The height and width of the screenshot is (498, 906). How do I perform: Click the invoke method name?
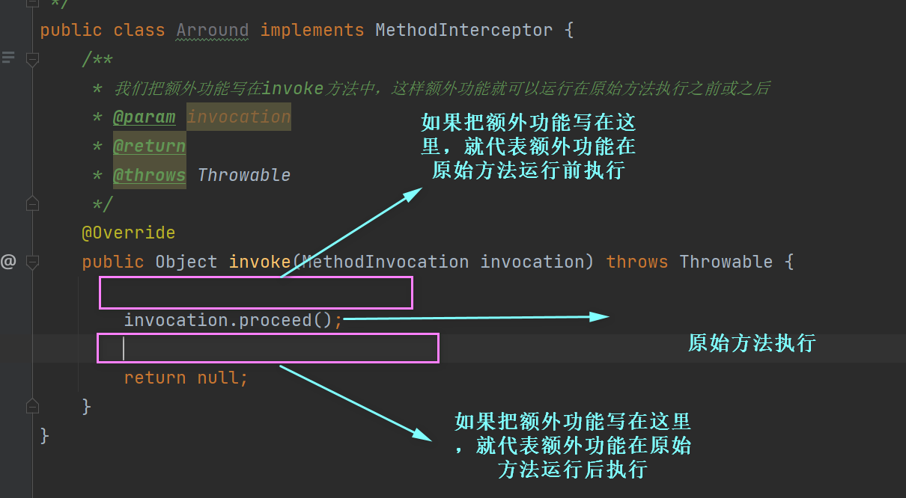[260, 262]
